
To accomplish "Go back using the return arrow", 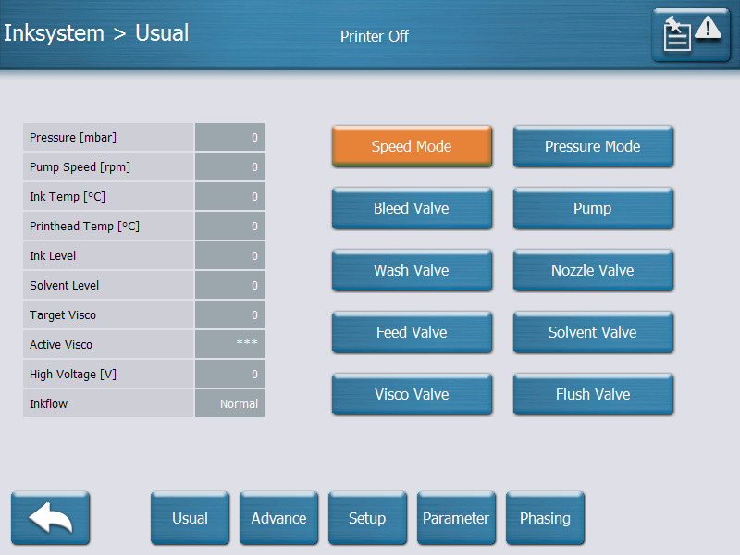I will [51, 518].
